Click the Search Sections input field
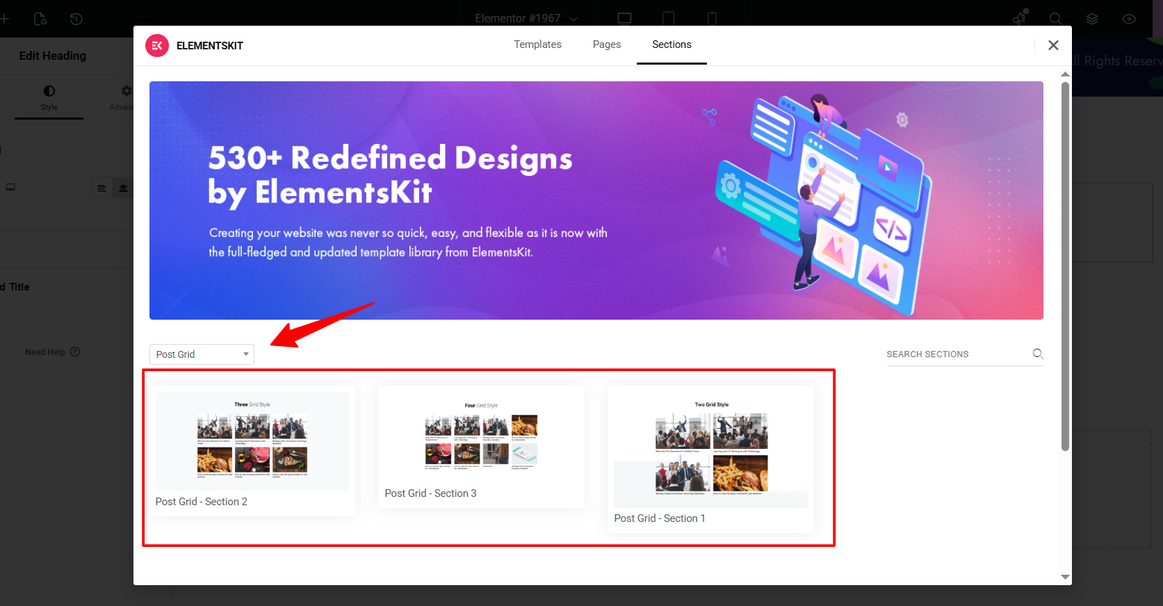The image size is (1163, 606). [956, 354]
